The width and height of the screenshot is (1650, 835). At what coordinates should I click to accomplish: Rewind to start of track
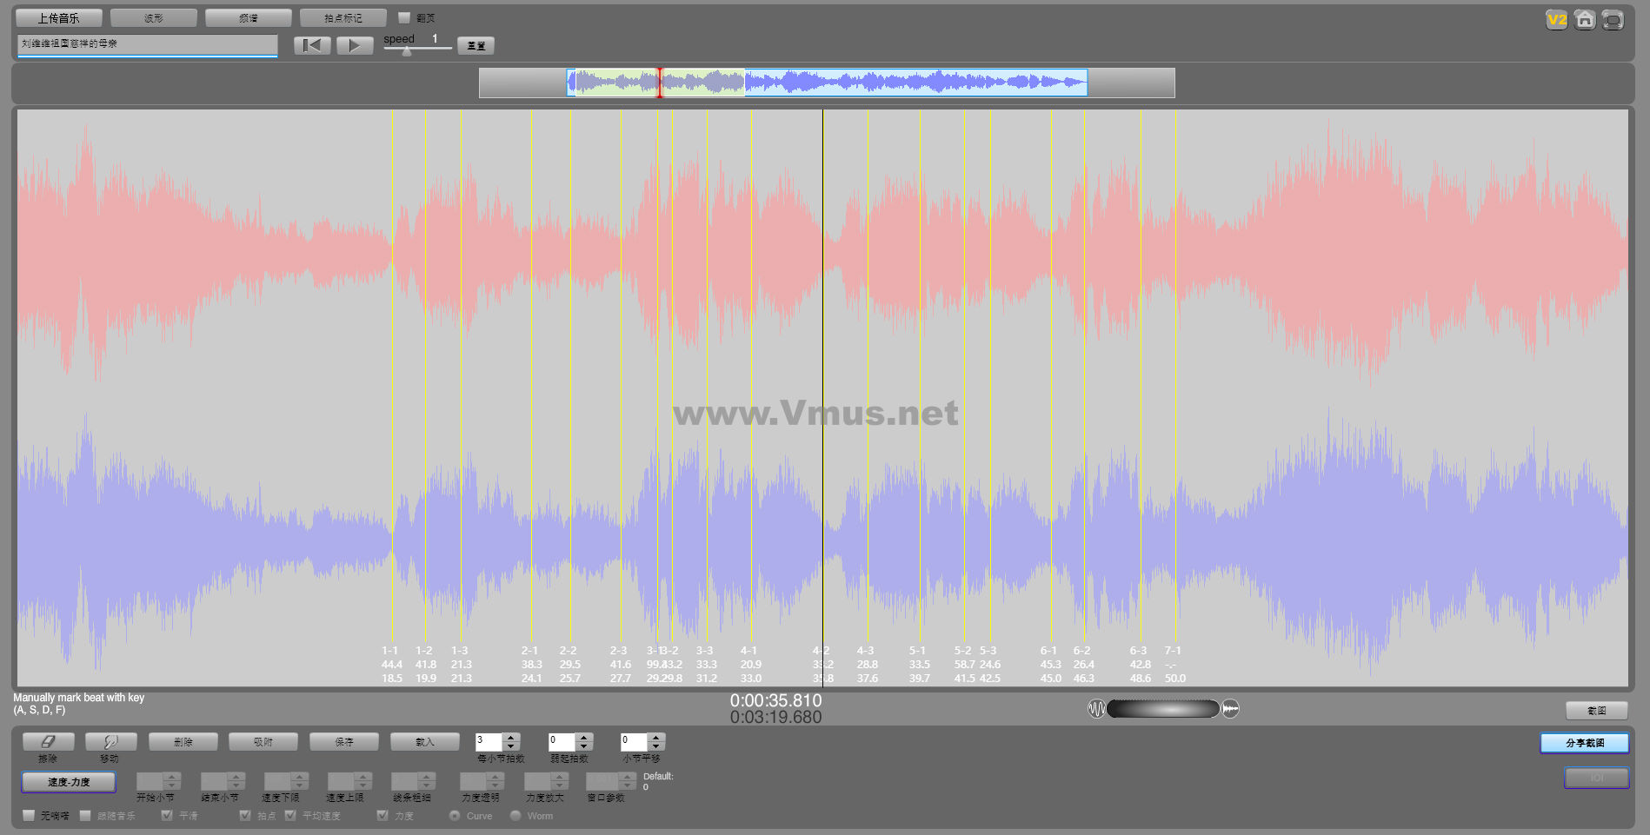click(312, 46)
